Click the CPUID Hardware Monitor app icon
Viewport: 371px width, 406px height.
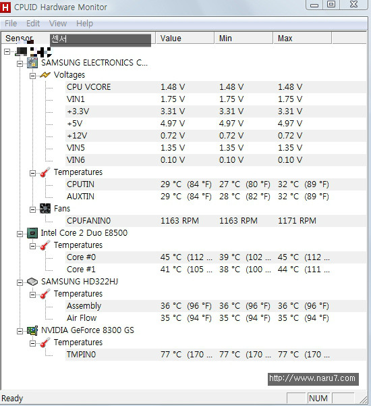[x=5, y=7]
